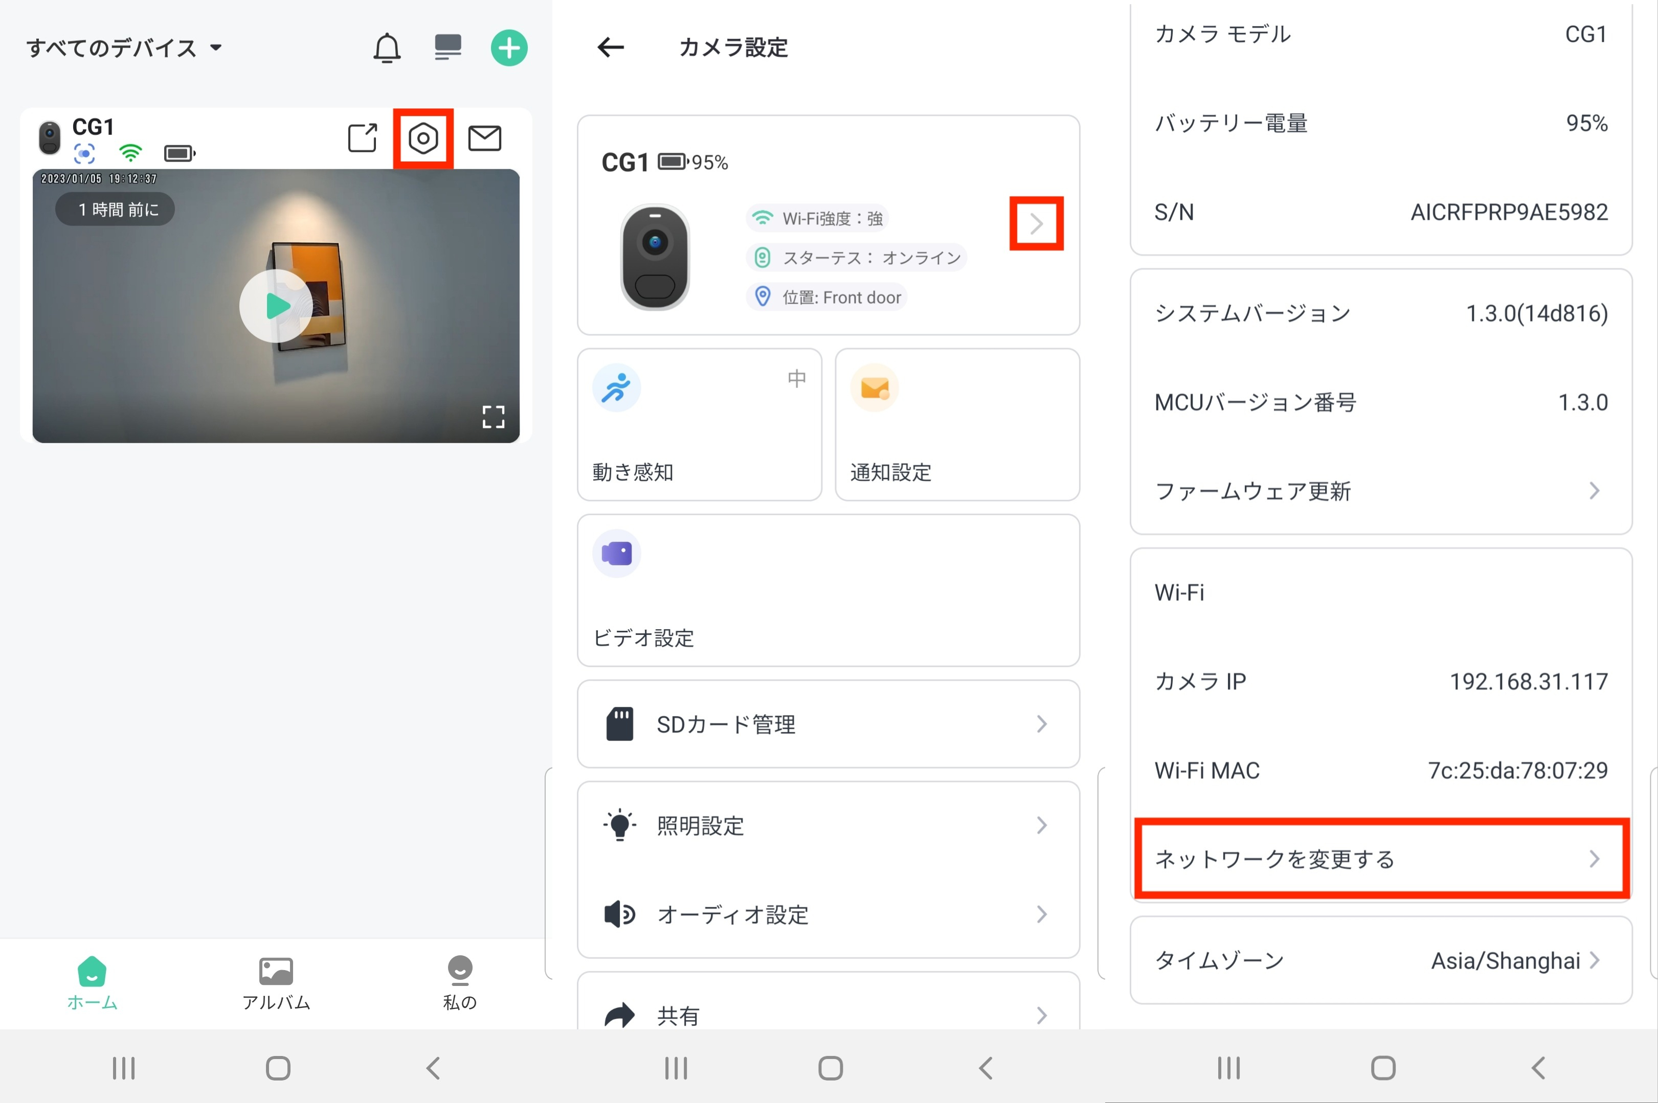
Task: Tap Android recent apps button on home screen
Action: (124, 1068)
